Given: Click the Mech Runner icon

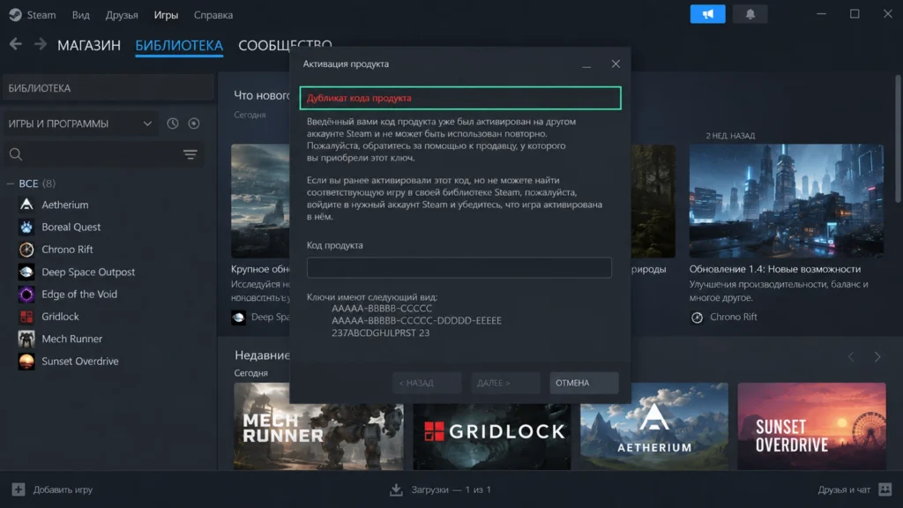Looking at the screenshot, I should 26,340.
